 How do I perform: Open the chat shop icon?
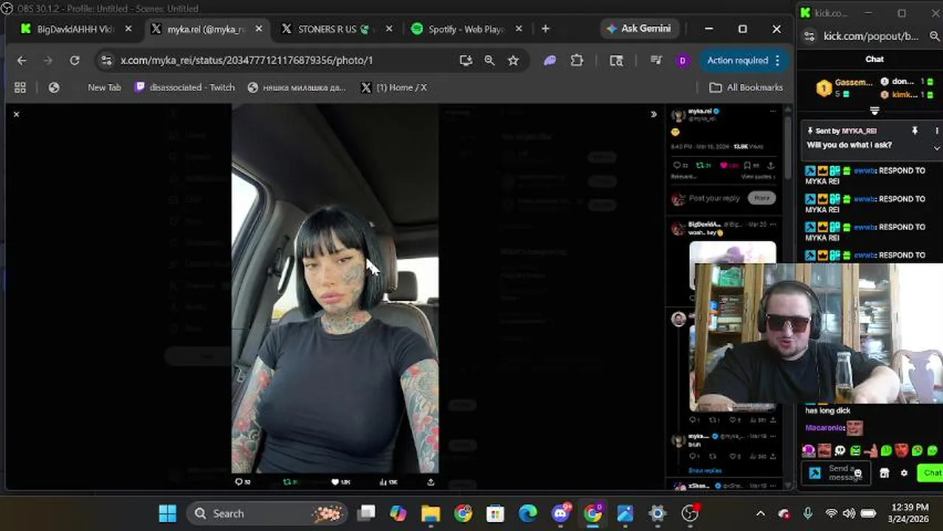tap(885, 473)
